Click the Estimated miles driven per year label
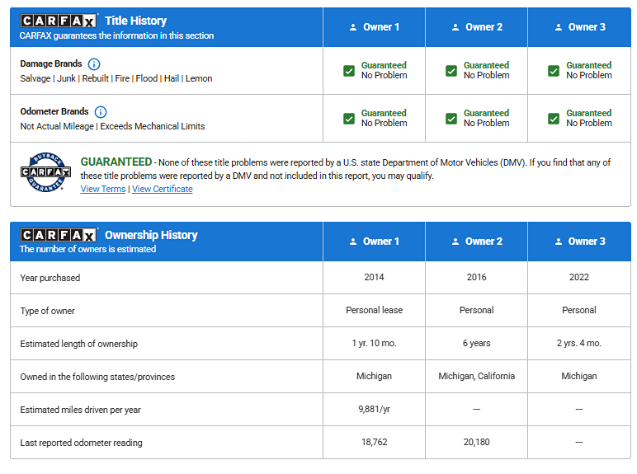The width and height of the screenshot is (637, 474). click(80, 410)
